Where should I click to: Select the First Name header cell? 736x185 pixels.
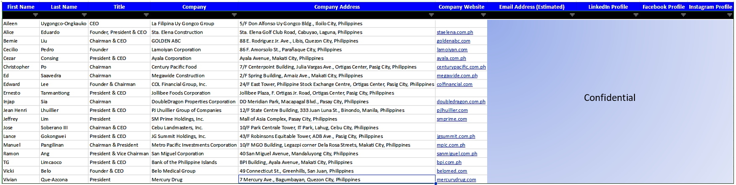pos(21,7)
